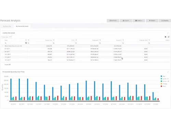This screenshot has width=171, height=128.
Task: Click the Refresh button
Action: (x=113, y=20)
